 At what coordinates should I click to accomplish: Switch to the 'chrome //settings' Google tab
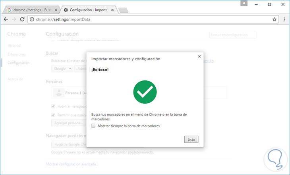tap(31, 10)
